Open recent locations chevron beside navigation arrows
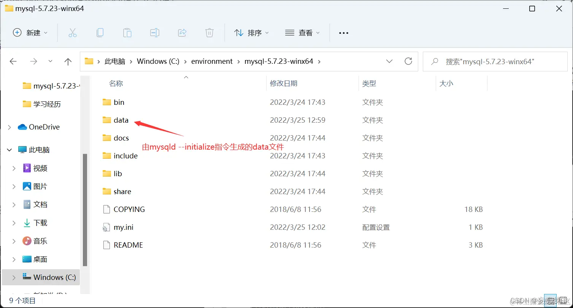573x308 pixels. click(50, 61)
